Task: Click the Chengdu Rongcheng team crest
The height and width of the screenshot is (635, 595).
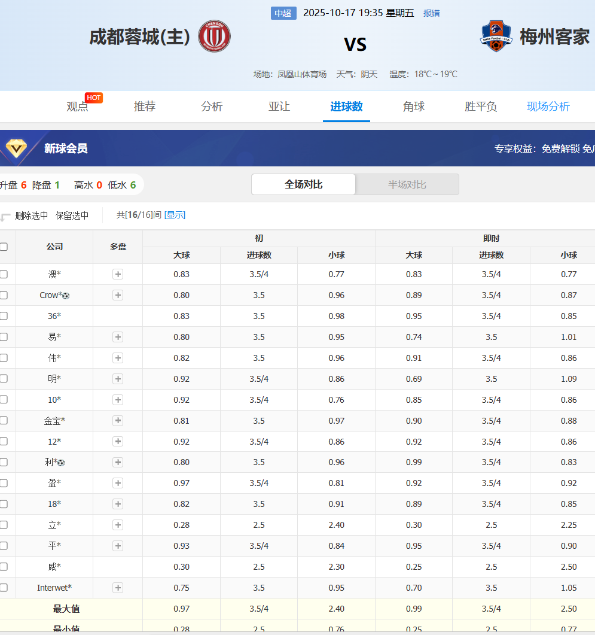Action: pos(214,36)
